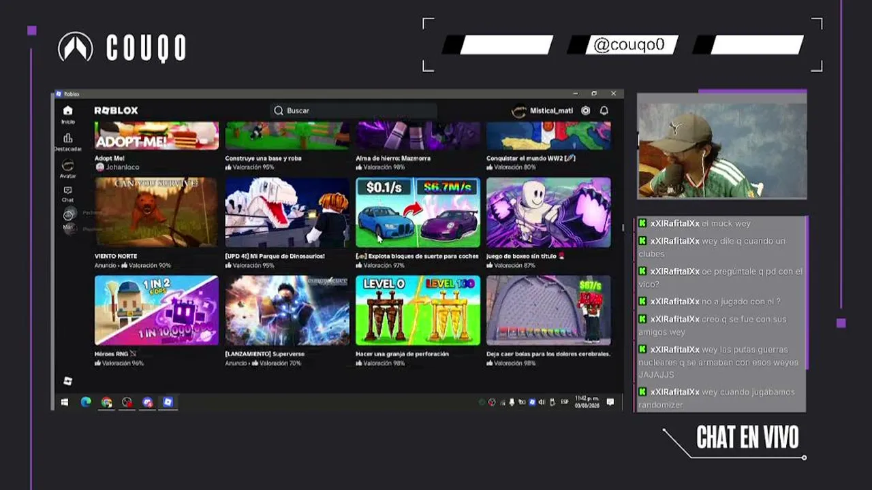Click the Roblox icon at sidebar bottom

click(67, 381)
